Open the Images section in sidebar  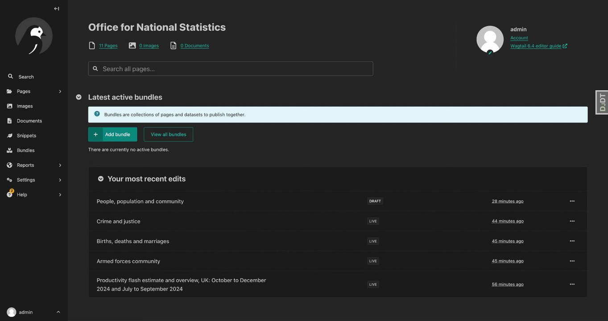point(25,106)
